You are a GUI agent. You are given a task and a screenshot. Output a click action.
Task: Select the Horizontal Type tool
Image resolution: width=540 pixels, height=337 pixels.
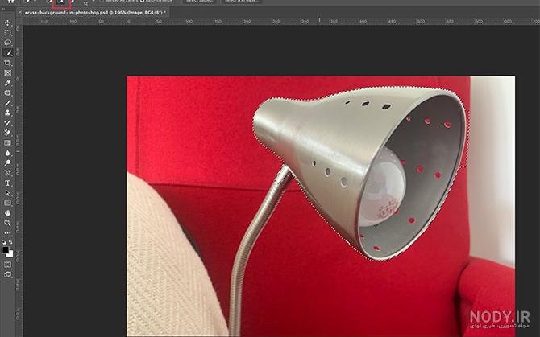pyautogui.click(x=7, y=183)
